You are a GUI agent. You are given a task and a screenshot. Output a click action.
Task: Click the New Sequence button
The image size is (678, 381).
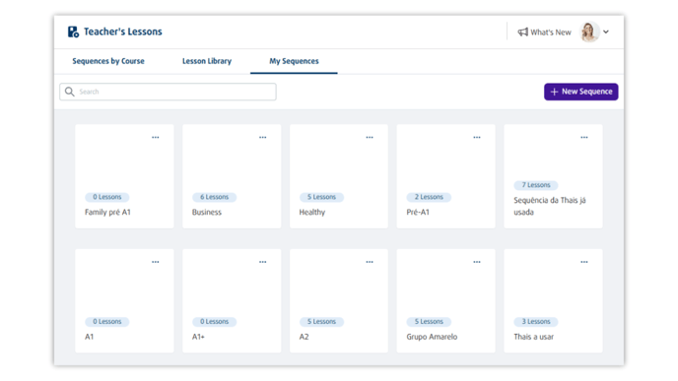pyautogui.click(x=580, y=92)
